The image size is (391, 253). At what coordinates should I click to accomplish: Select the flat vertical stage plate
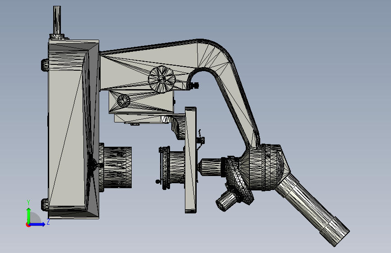click(191, 160)
